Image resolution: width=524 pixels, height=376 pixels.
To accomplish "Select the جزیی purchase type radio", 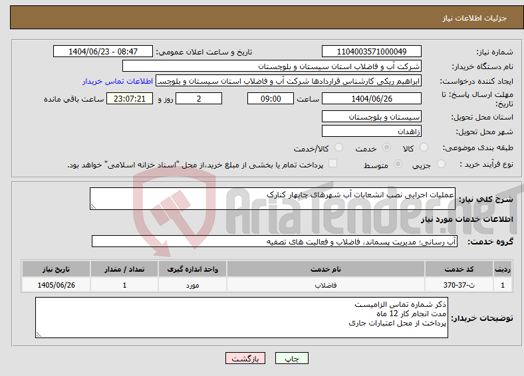I will [441, 164].
